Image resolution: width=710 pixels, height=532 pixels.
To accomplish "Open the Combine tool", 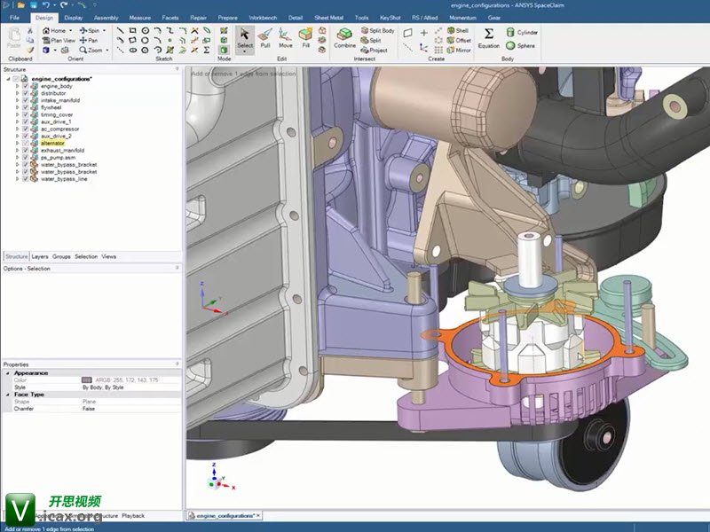I will (x=344, y=38).
